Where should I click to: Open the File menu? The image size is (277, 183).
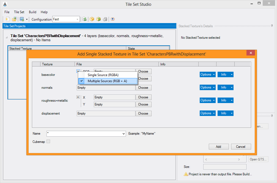(7, 12)
